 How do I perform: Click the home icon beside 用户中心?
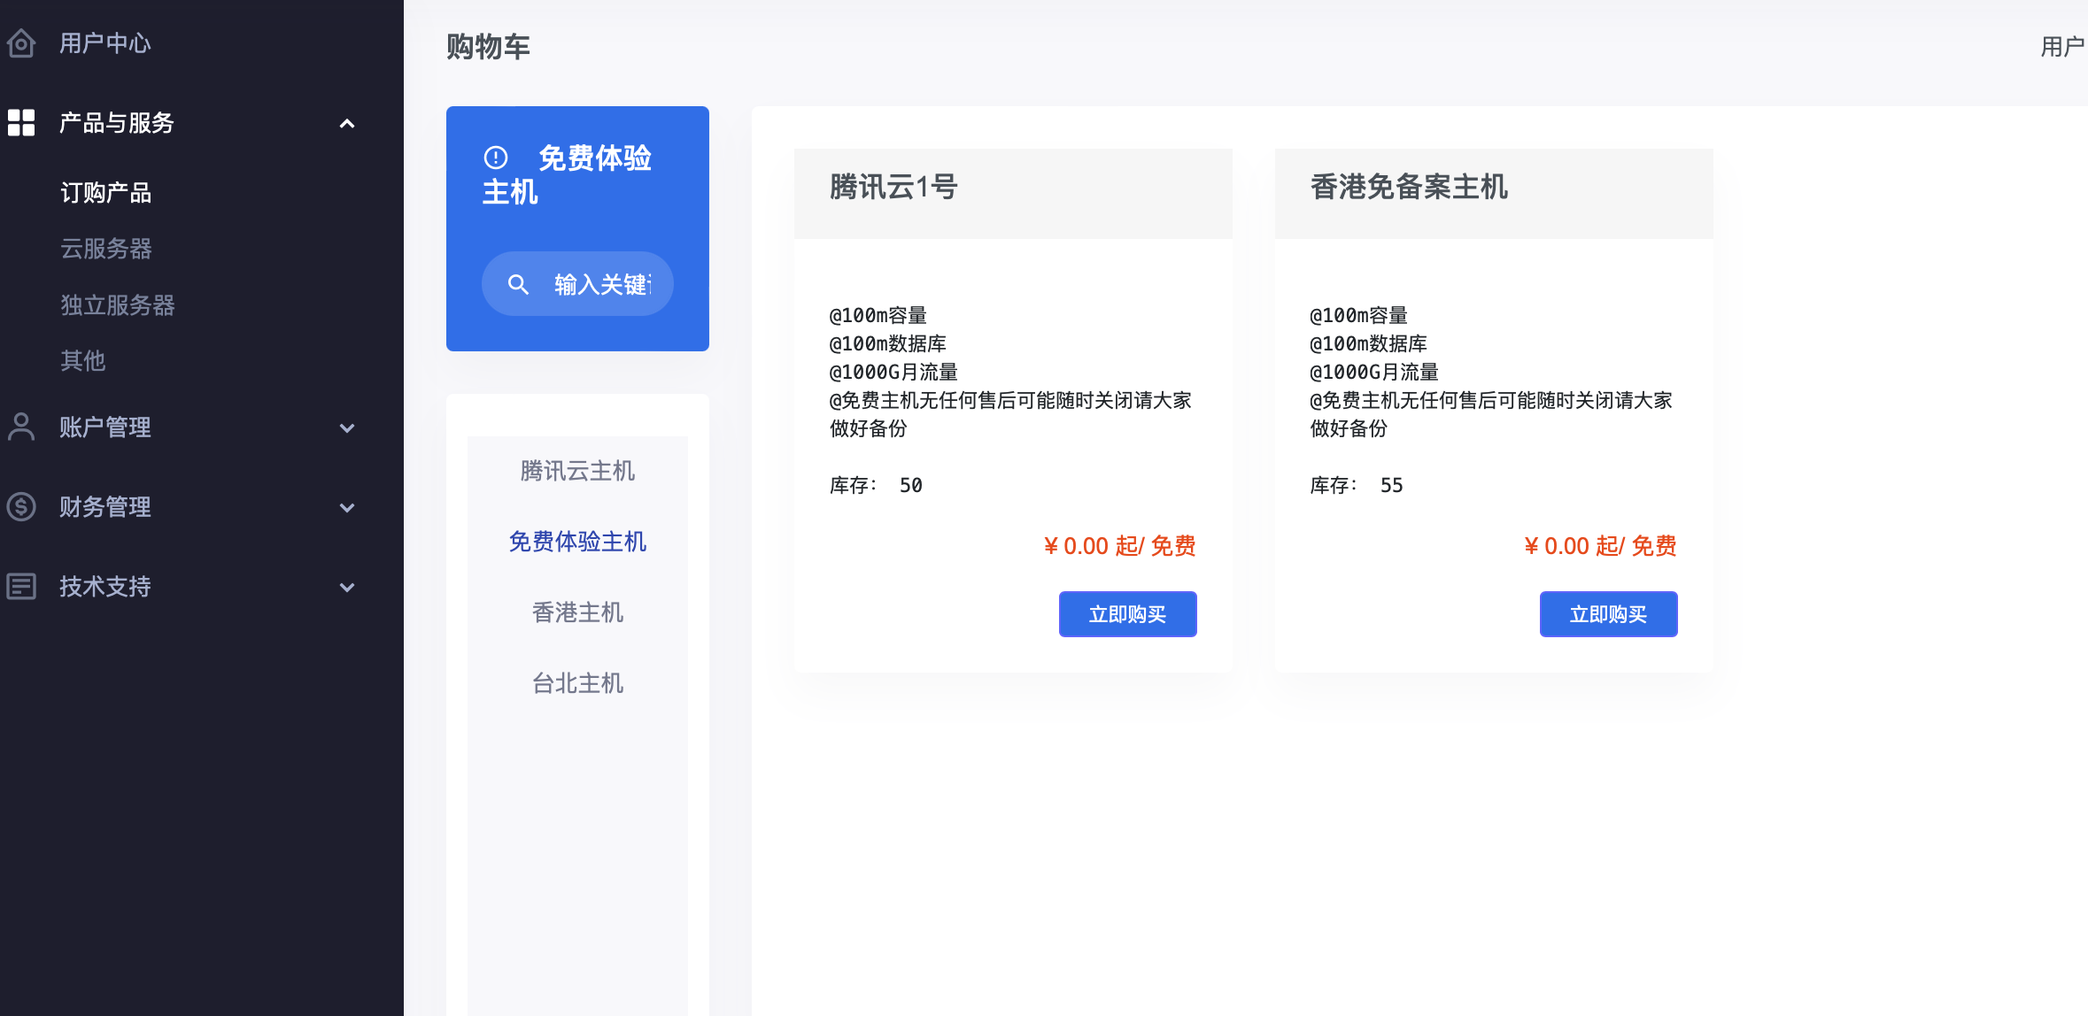coord(21,43)
